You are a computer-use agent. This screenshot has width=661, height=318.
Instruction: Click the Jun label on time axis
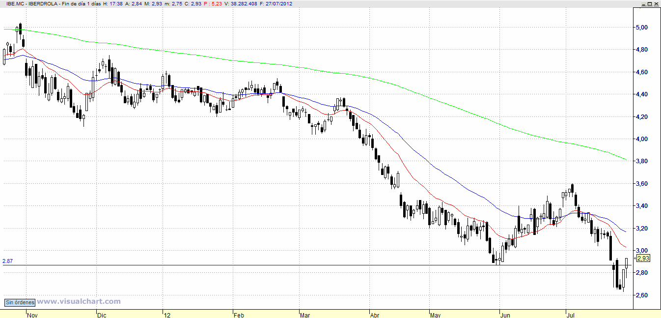point(506,315)
